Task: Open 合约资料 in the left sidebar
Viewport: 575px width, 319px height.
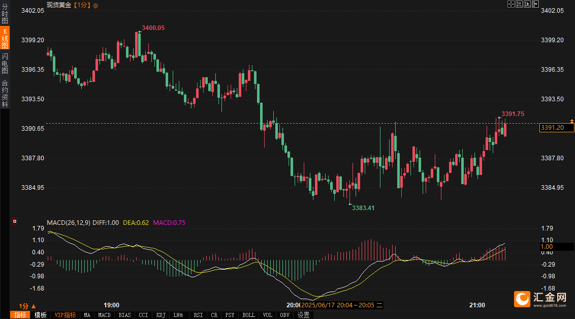Action: (x=5, y=93)
